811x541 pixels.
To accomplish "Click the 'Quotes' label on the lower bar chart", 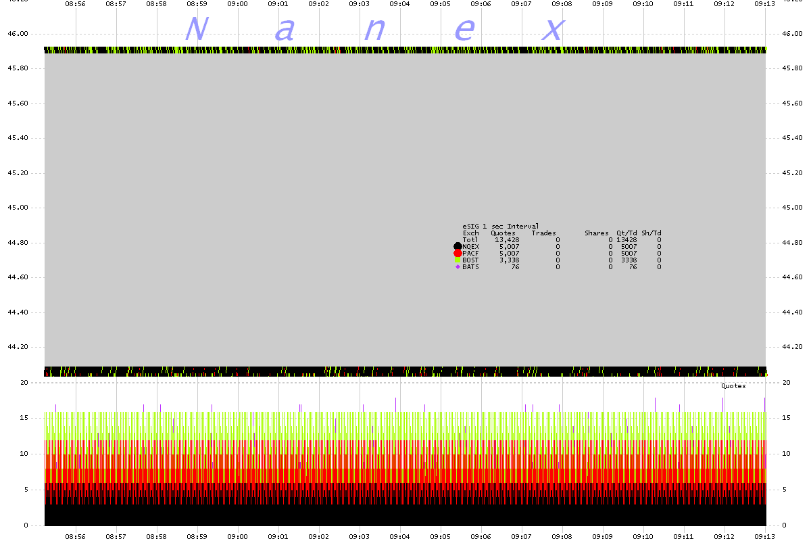I will 733,385.
